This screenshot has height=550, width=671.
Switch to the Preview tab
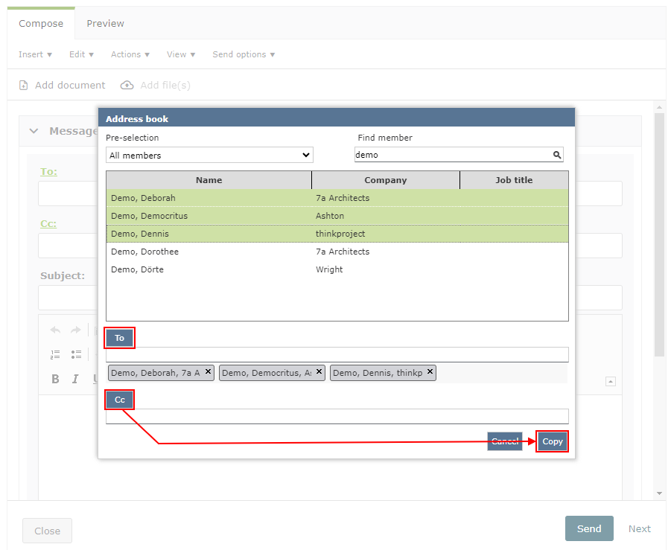point(105,24)
